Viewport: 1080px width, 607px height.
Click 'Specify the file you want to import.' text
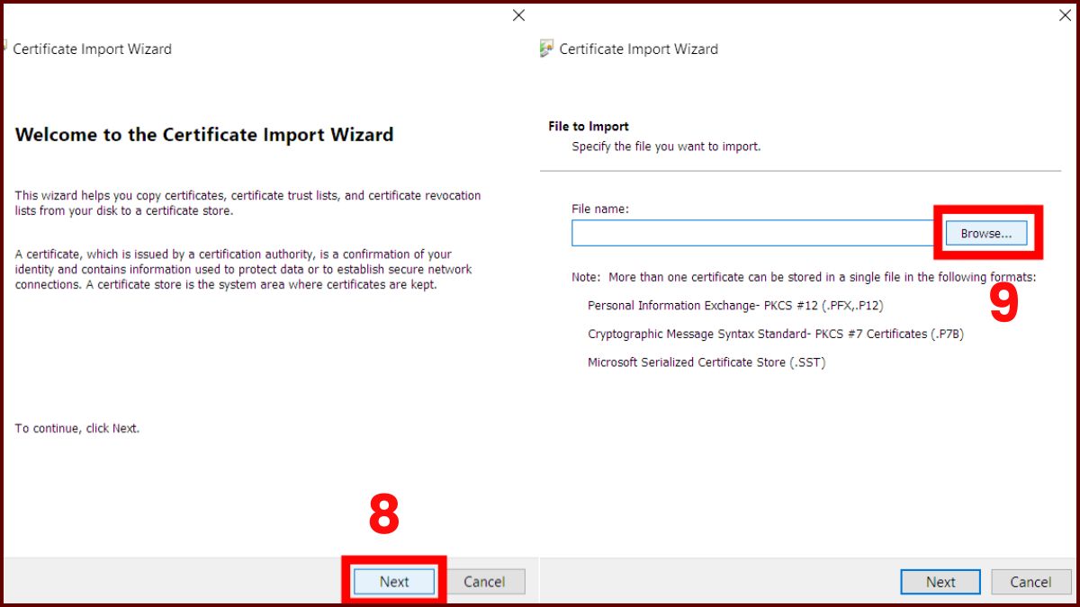point(666,146)
